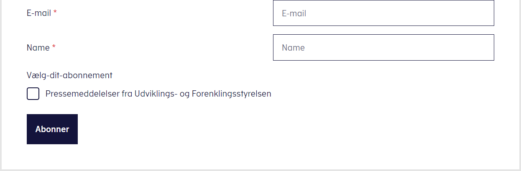
Task: Click the Vælg-dit-abonnement heading text
Action: pyautogui.click(x=69, y=75)
